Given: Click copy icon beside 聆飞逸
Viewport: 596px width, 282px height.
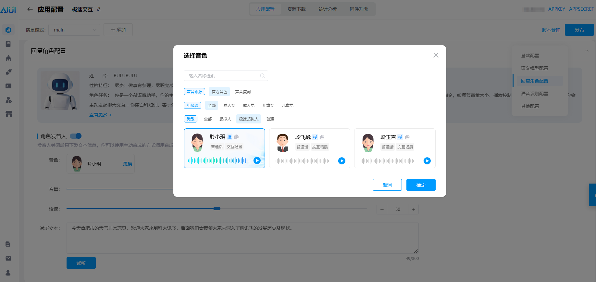Looking at the screenshot, I should [322, 137].
